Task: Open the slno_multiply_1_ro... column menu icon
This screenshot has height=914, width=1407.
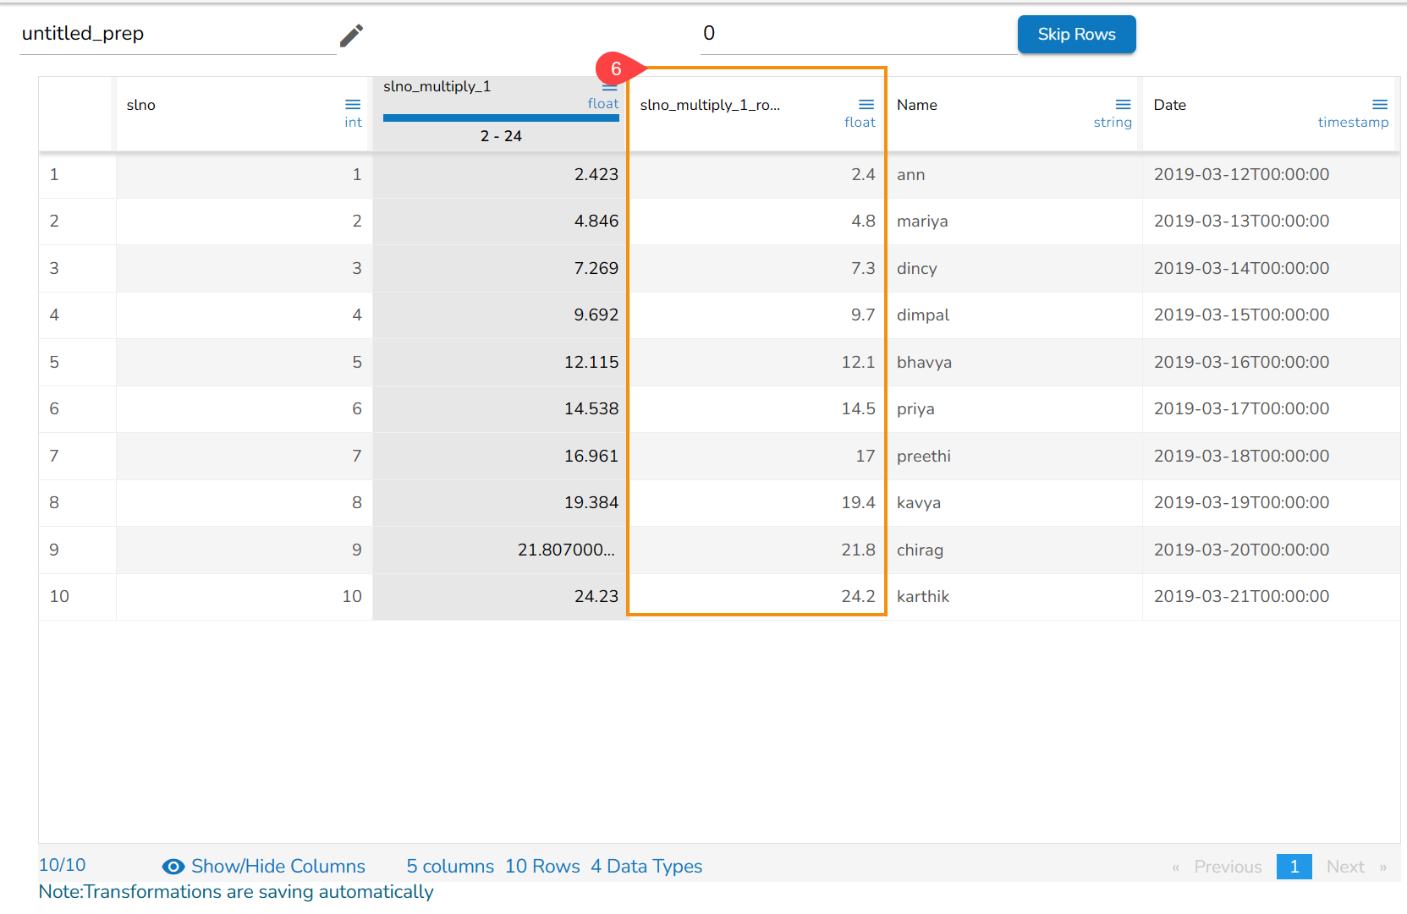Action: [866, 105]
